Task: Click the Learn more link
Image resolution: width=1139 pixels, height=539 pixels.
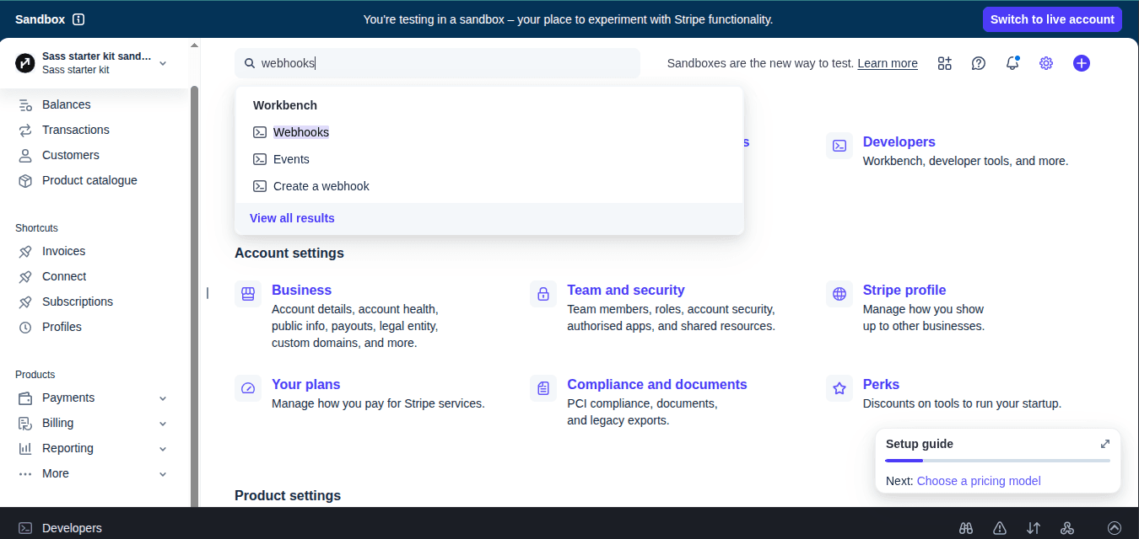Action: click(888, 63)
